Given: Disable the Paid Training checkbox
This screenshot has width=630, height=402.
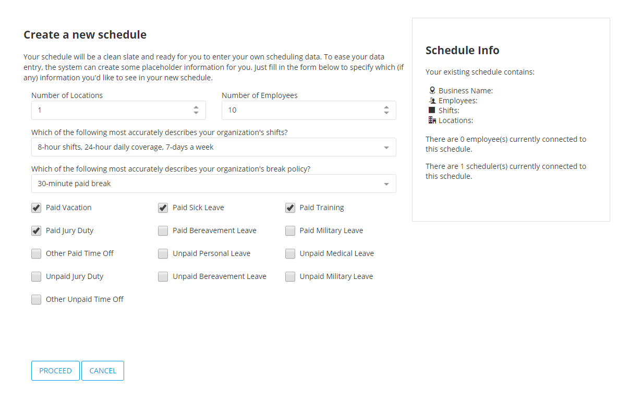Looking at the screenshot, I should coord(290,208).
